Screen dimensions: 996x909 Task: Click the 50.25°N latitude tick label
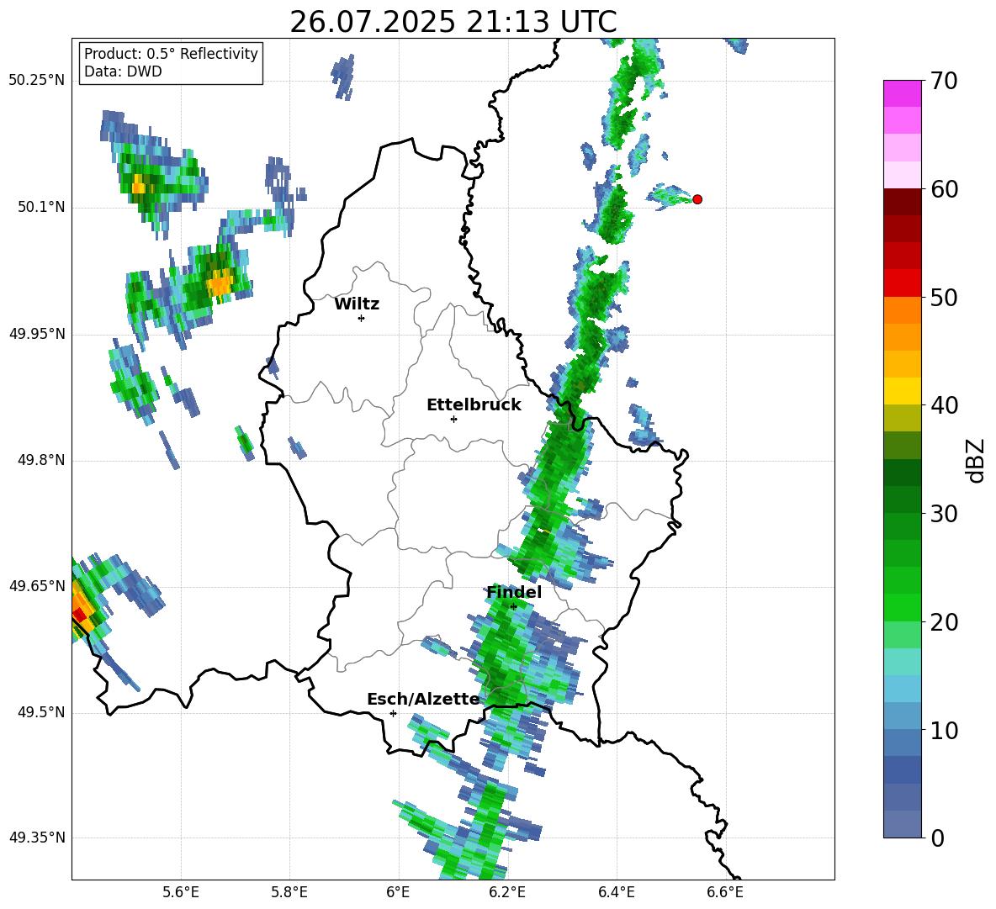(37, 81)
